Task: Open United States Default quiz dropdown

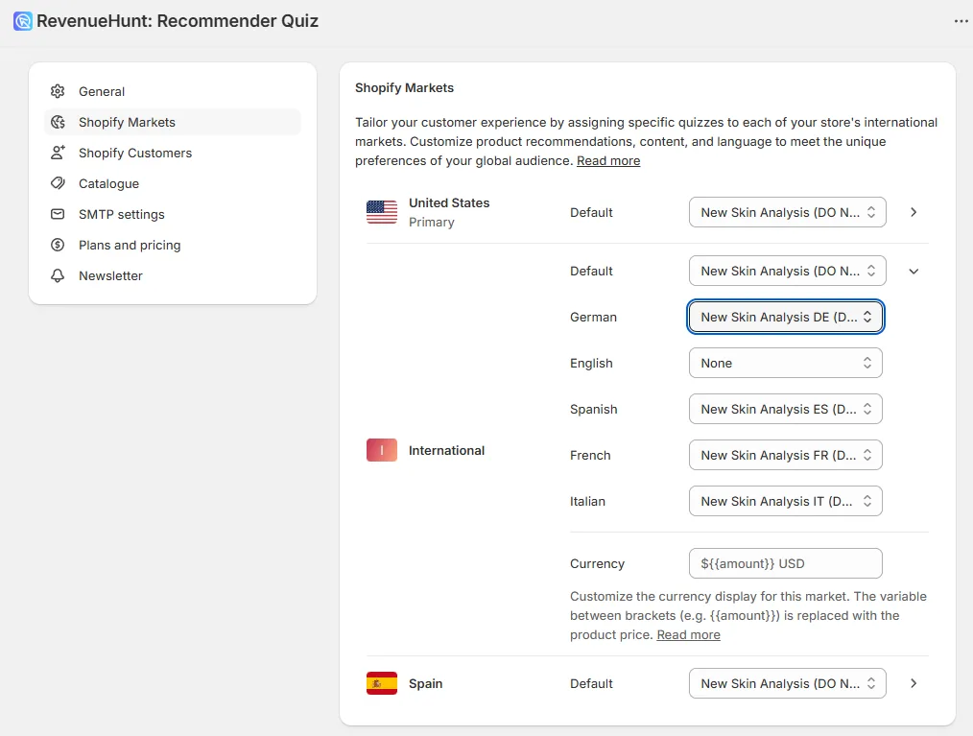Action: pos(788,212)
